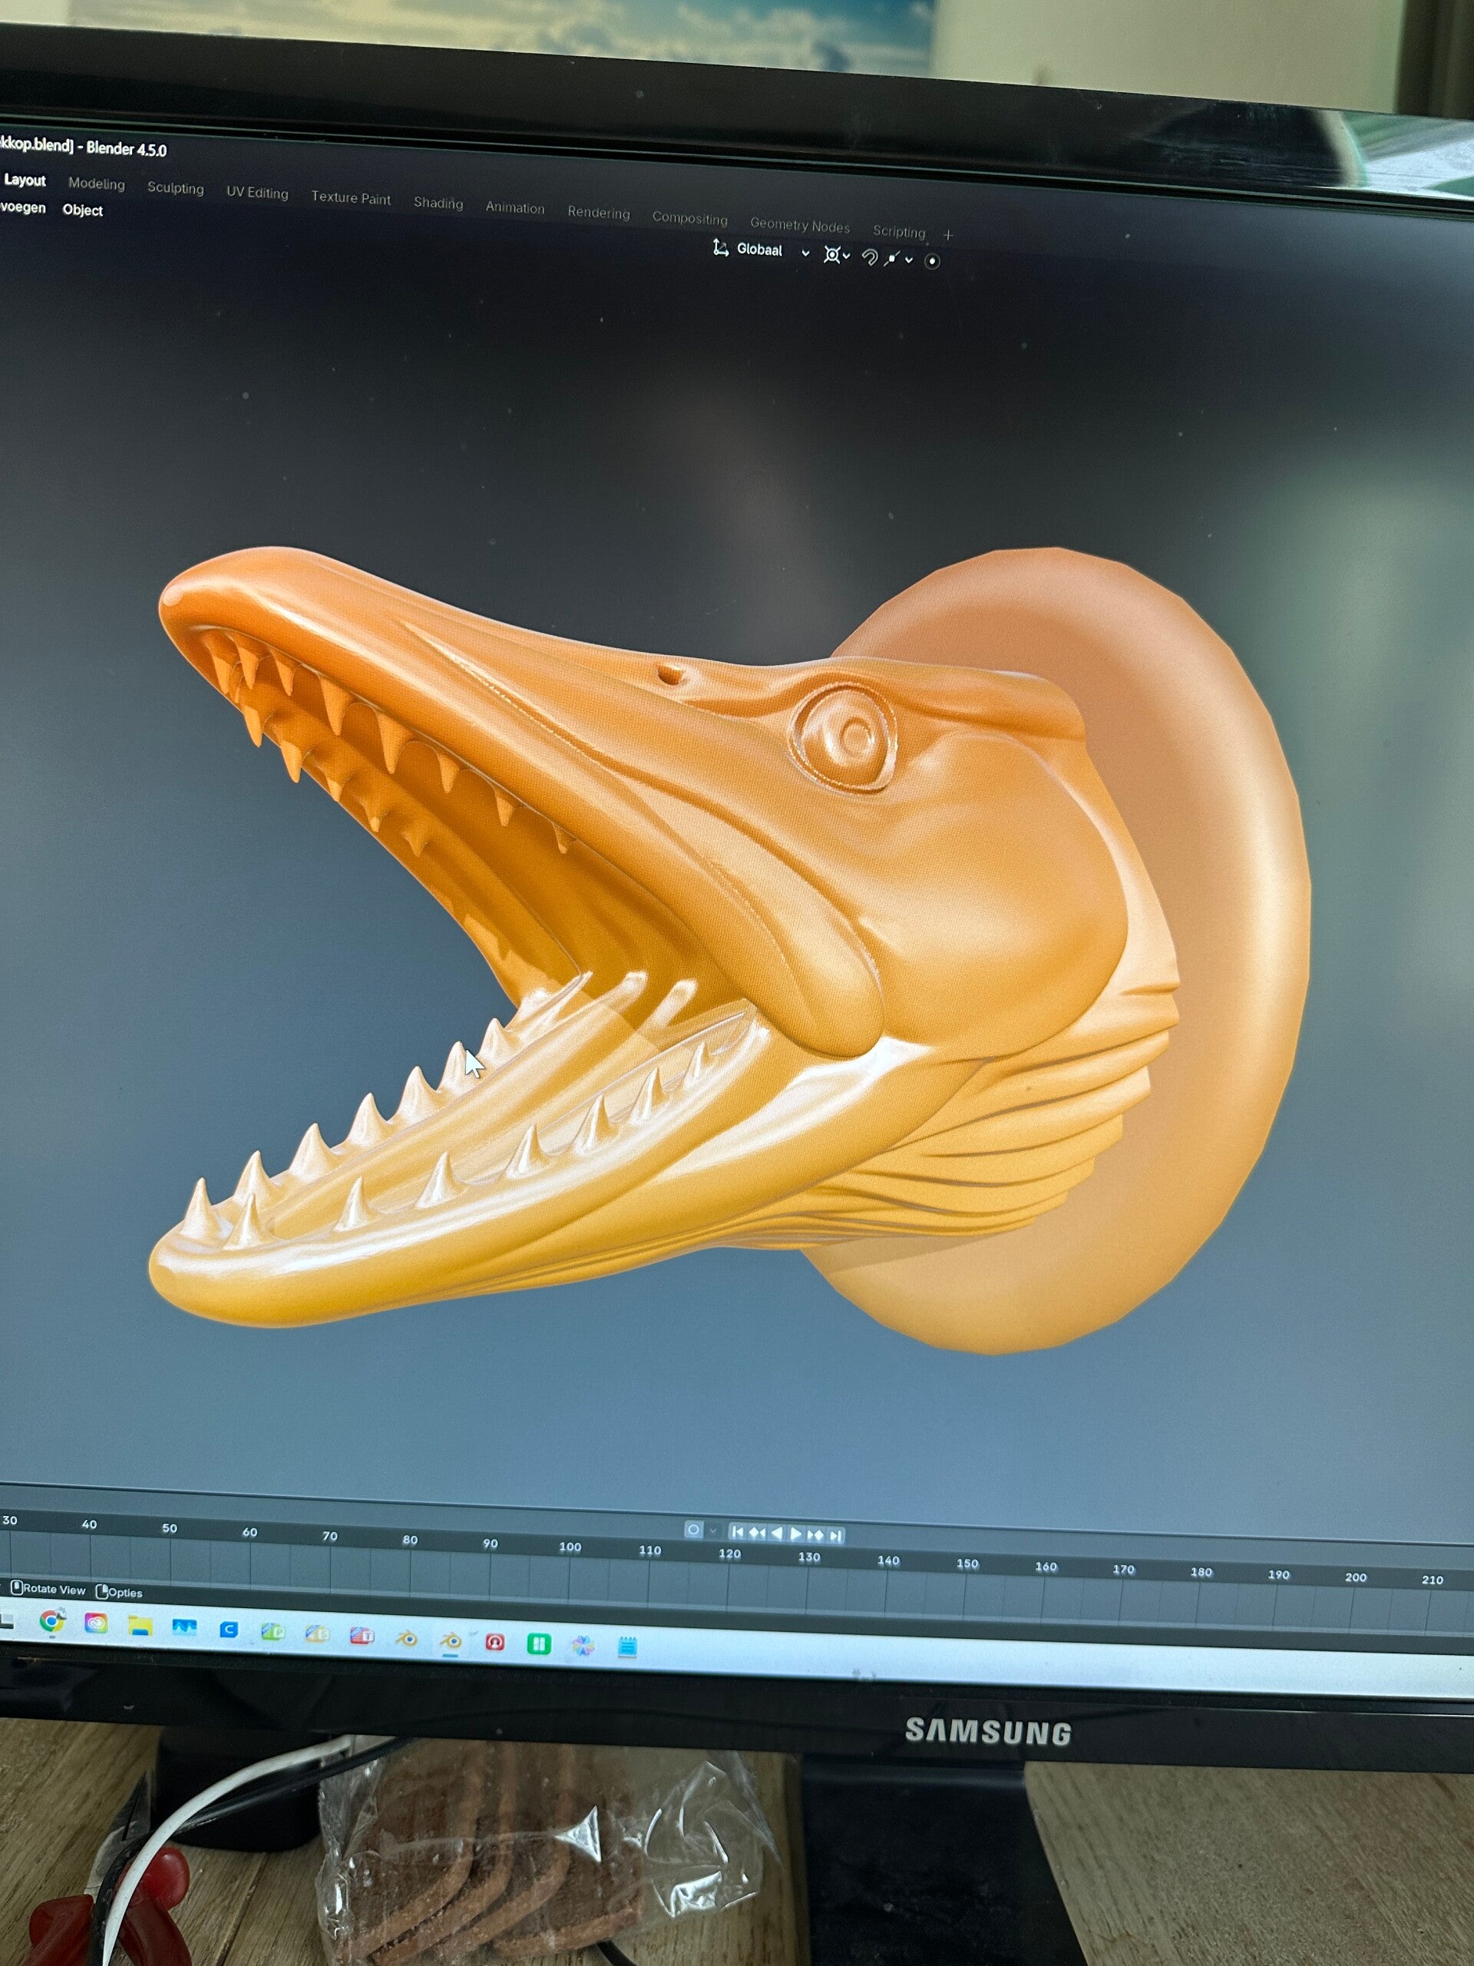Play animation in reverse
This screenshot has height=1966, width=1474.
point(777,1532)
